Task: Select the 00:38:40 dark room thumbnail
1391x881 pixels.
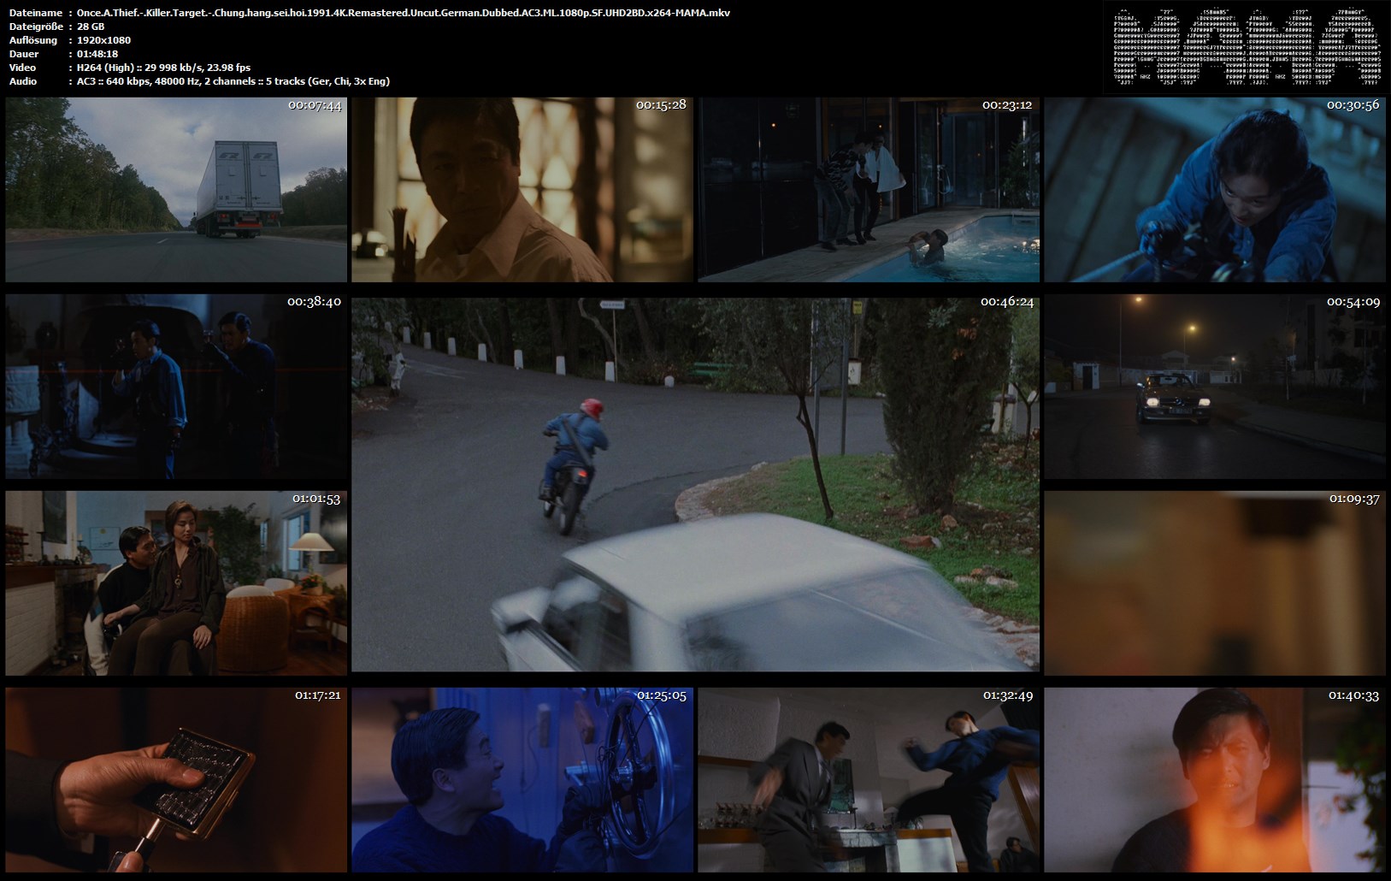Action: coord(176,387)
